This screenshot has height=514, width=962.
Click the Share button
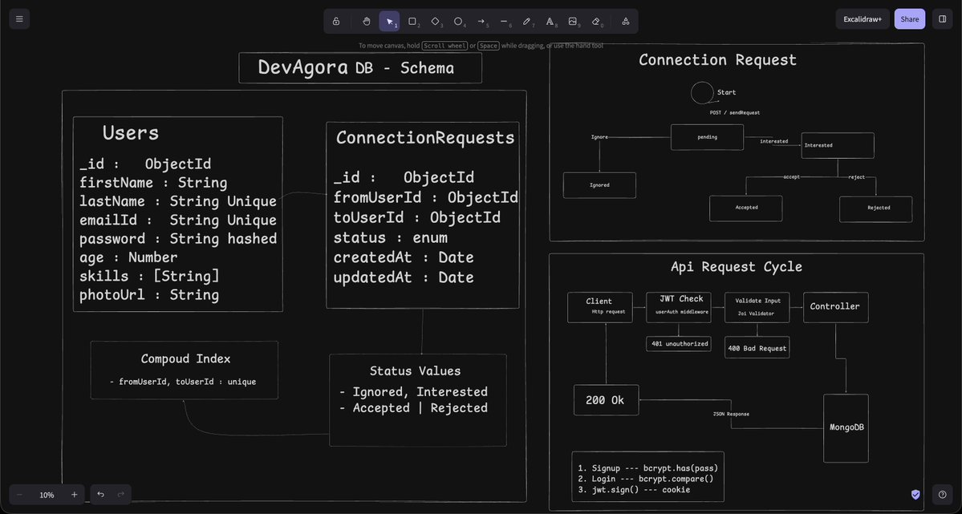coord(909,19)
